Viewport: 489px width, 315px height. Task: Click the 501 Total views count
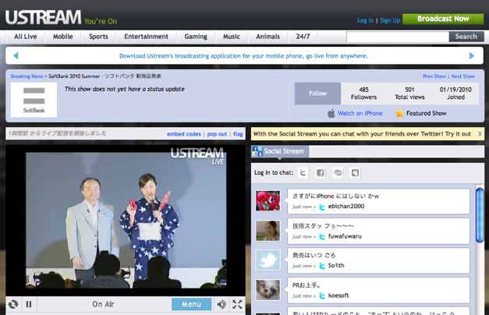409,94
